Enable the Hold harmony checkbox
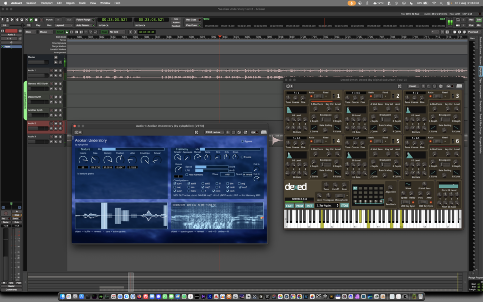The height and width of the screenshot is (302, 483). click(x=187, y=175)
